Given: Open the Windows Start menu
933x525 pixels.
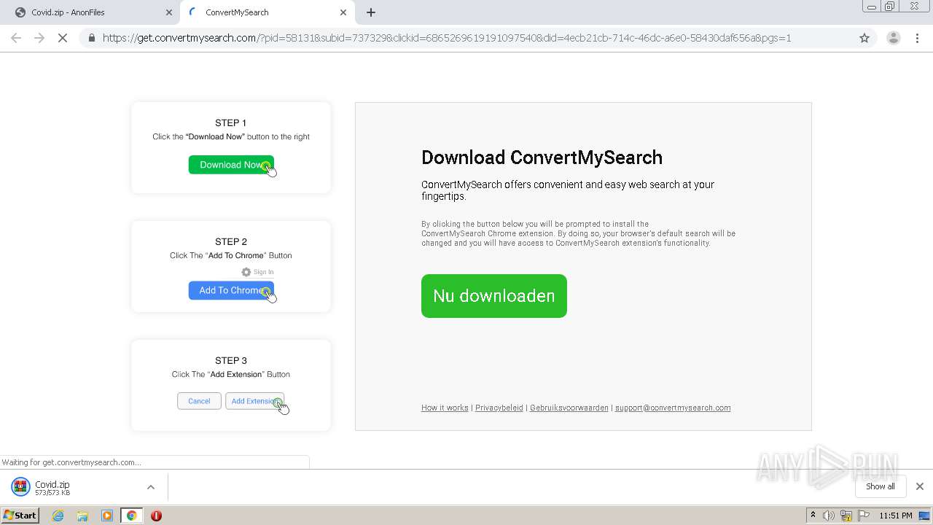Looking at the screenshot, I should click(x=20, y=516).
